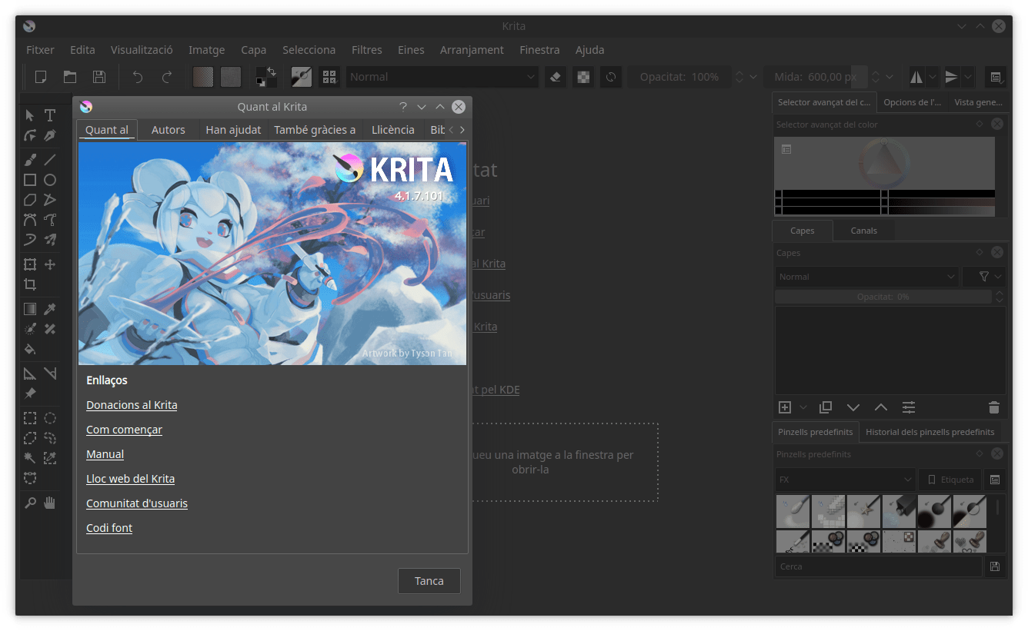Select the Zoom magnifier tool

click(29, 503)
